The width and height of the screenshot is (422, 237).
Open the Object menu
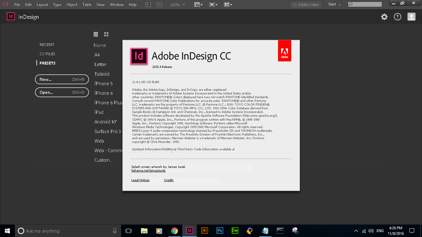(x=72, y=5)
